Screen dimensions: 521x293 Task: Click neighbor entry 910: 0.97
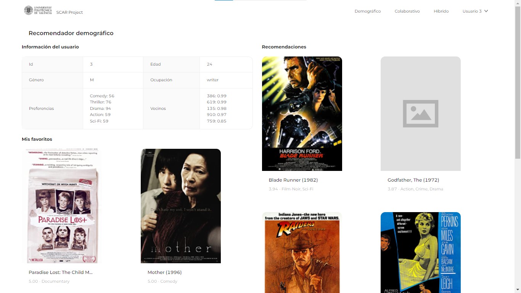216,114
